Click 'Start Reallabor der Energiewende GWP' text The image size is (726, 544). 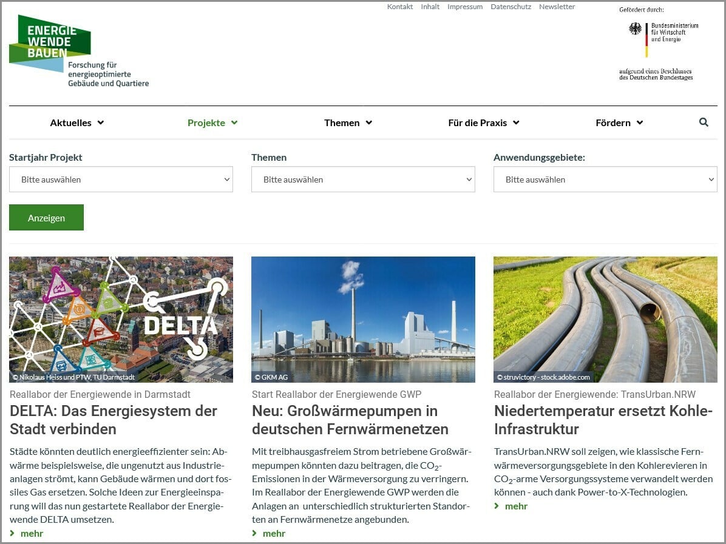[337, 394]
